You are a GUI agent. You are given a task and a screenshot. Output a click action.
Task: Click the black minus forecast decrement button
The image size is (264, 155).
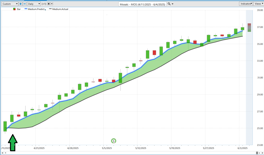pyautogui.click(x=52, y=4)
